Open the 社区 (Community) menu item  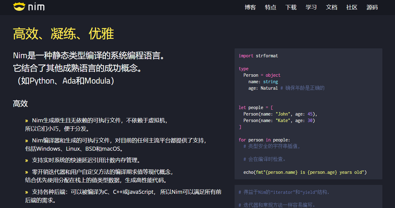pyautogui.click(x=352, y=7)
